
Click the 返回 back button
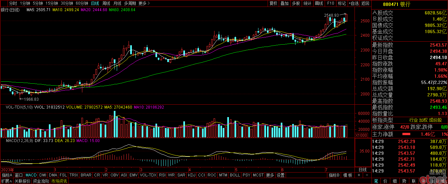tap(365, 3)
